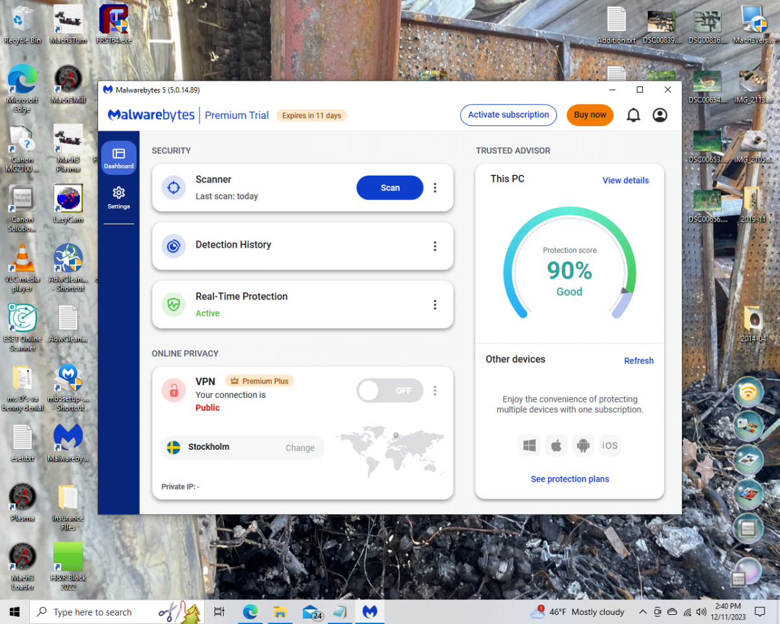Open Settings in the Malwarebytes sidebar
Screen dimensions: 780x624
[118, 198]
